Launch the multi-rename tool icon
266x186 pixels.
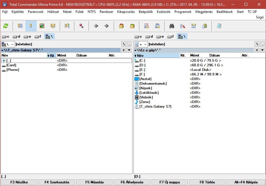(182, 26)
